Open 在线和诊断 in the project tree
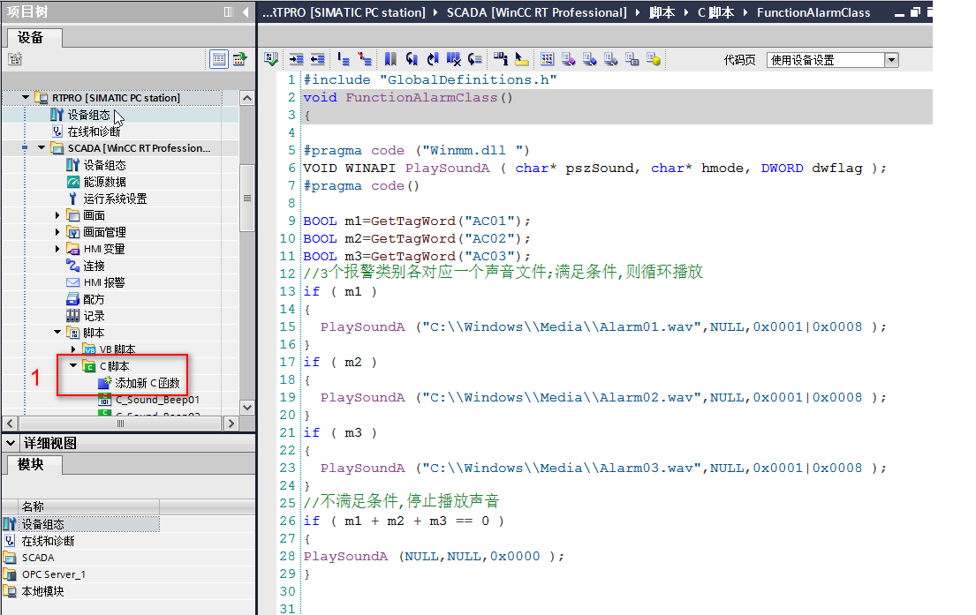The image size is (976, 615). coord(94,131)
